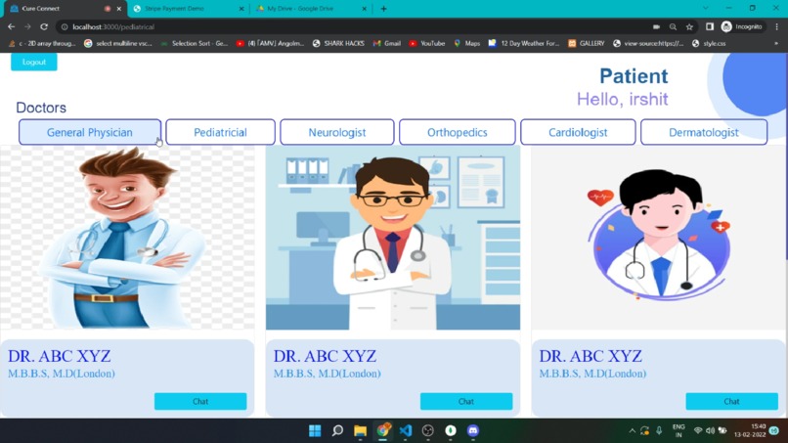Click the browser forward arrow

tap(27, 26)
